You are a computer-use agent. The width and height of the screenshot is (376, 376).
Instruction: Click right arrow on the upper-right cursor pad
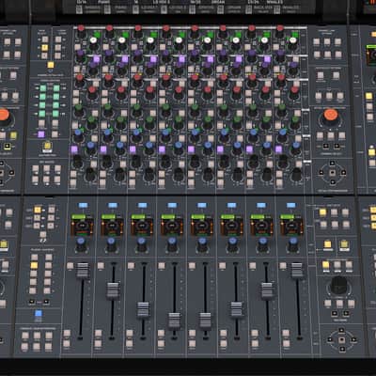[343, 172]
